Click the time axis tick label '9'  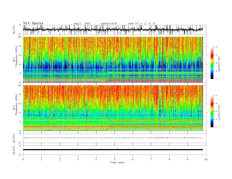coord(187,159)
